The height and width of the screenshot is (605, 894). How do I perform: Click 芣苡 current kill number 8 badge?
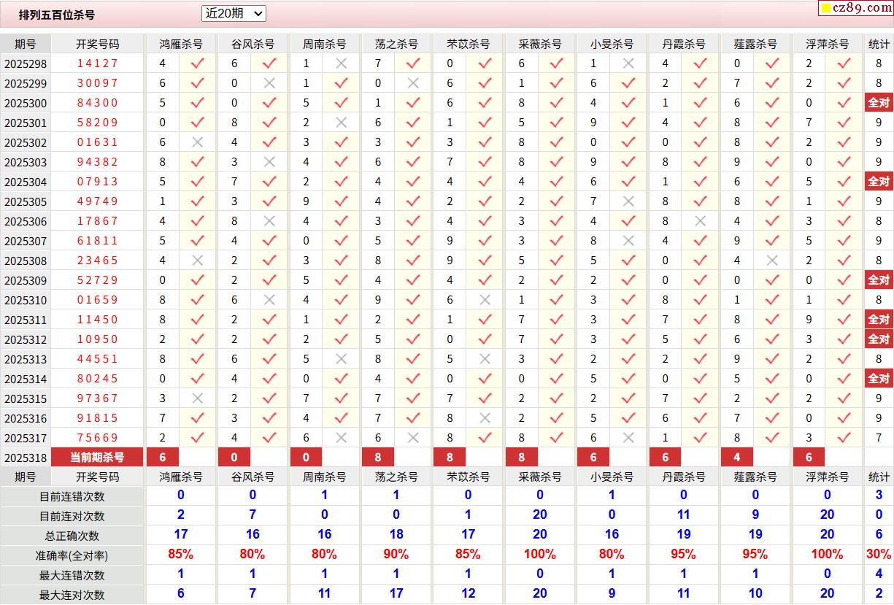(450, 458)
